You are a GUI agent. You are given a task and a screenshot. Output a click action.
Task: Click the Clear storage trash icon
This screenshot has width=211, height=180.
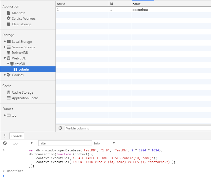click(9, 24)
